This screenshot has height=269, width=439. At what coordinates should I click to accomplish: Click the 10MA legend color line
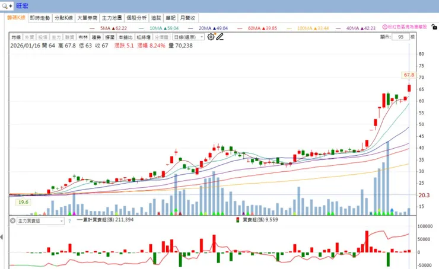click(141, 28)
